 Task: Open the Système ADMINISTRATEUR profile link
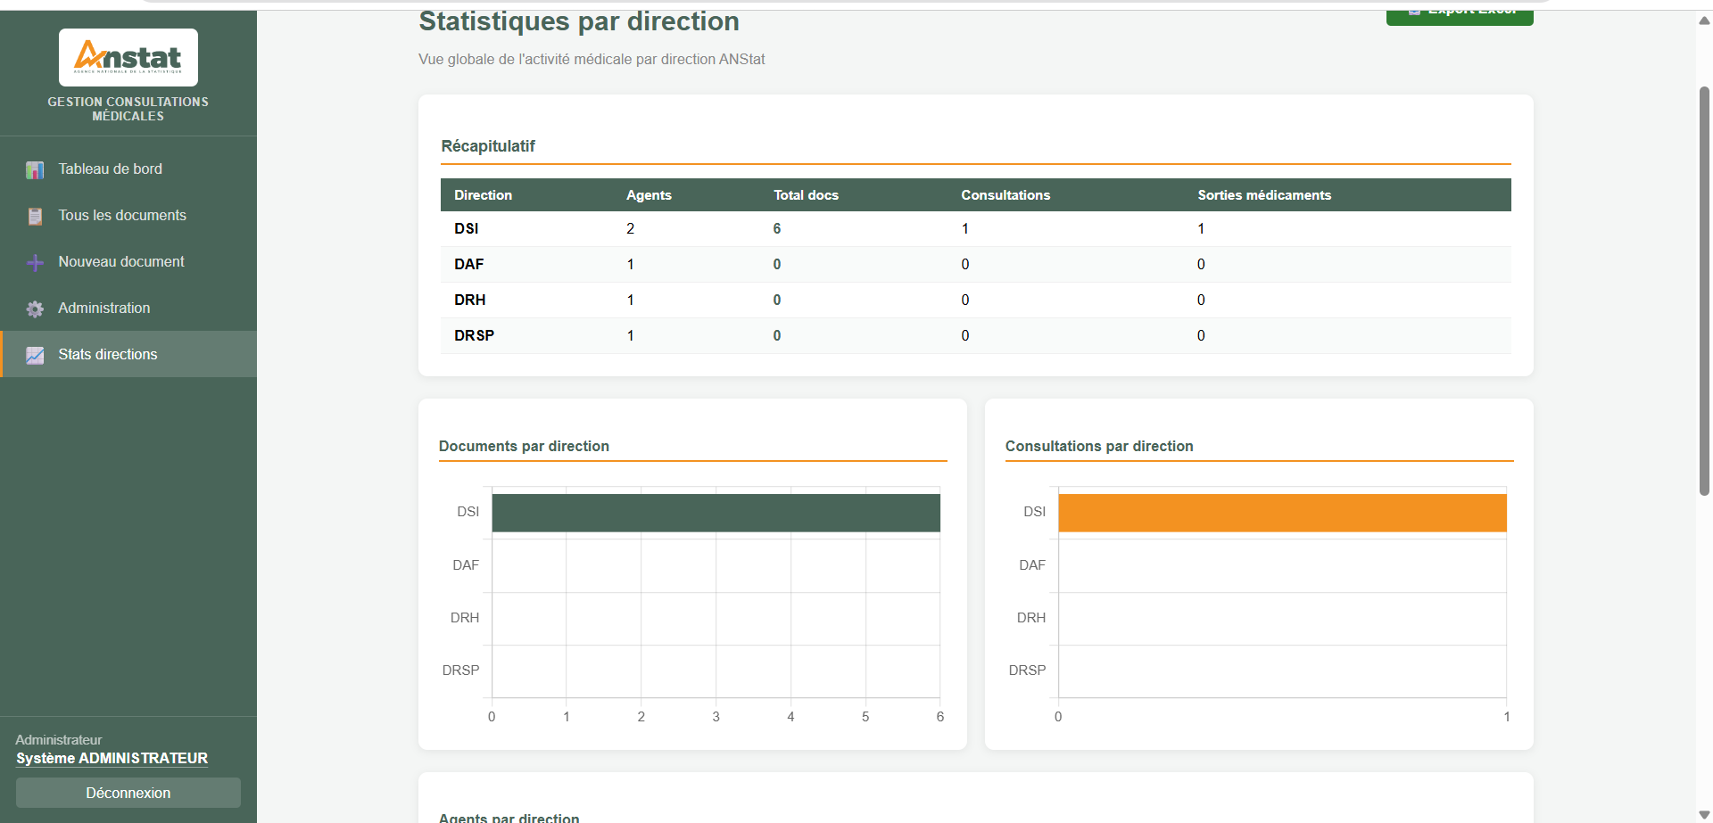click(112, 758)
